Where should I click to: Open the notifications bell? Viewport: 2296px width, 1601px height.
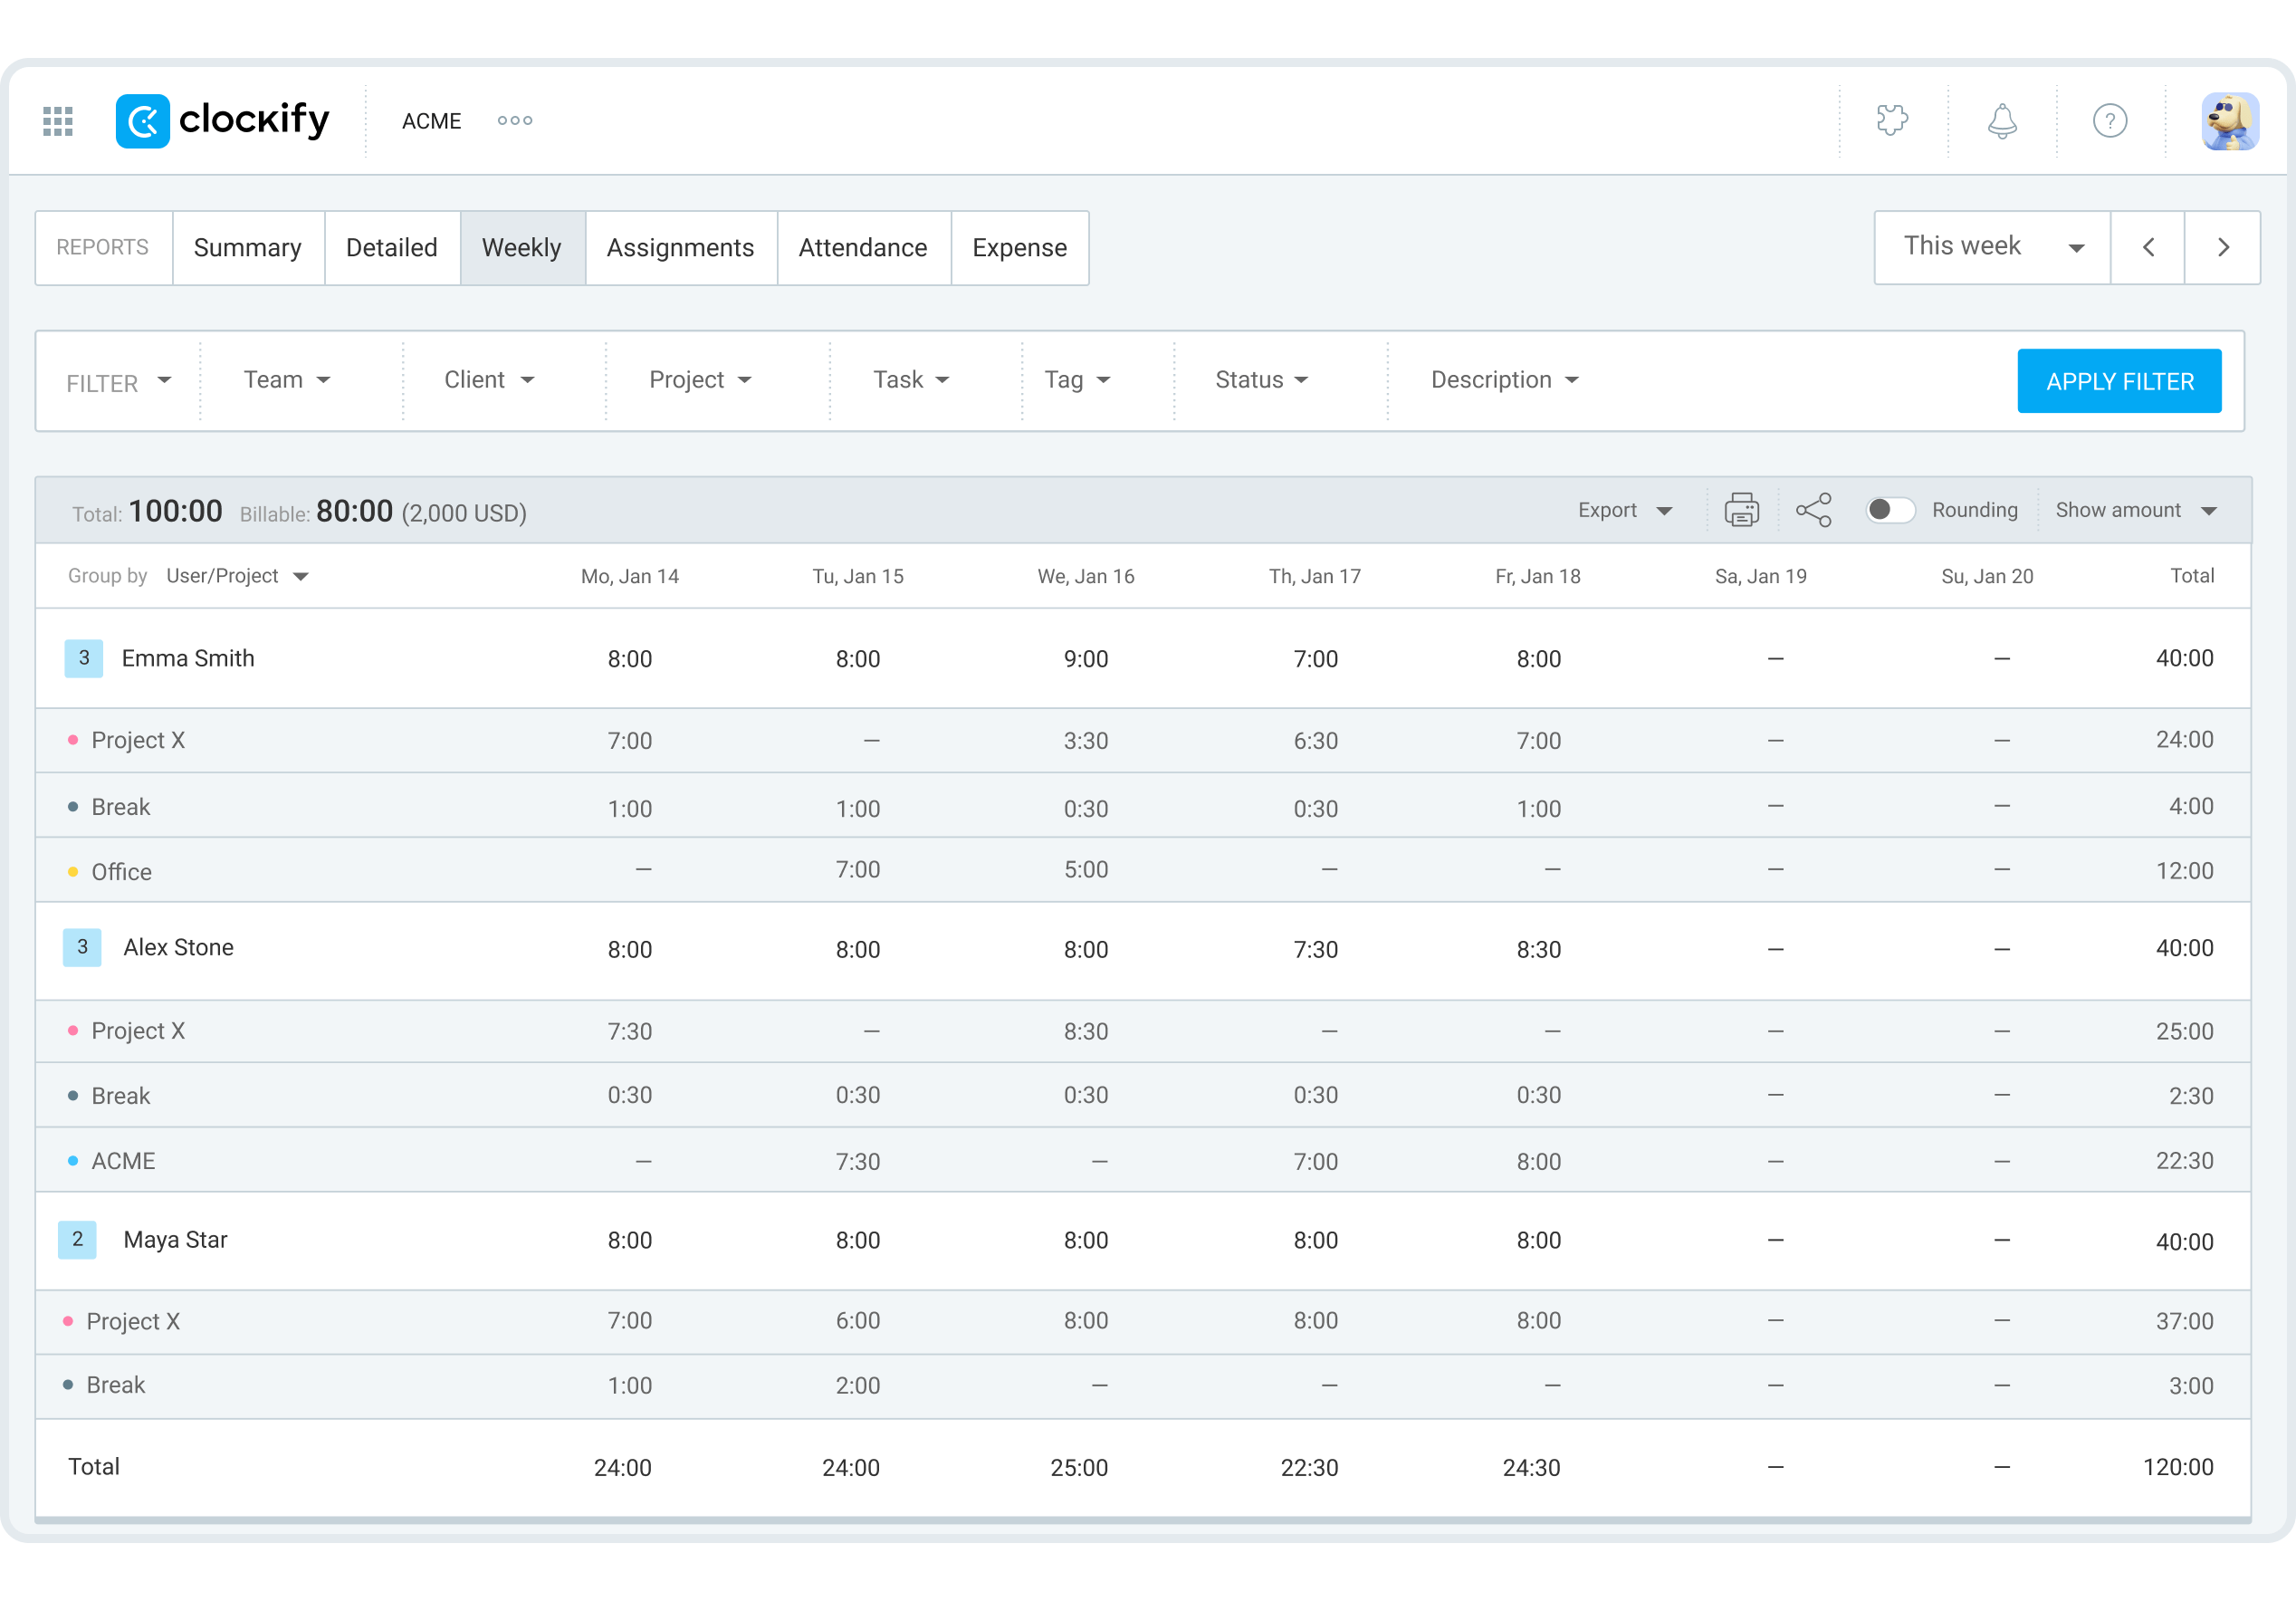(2001, 121)
